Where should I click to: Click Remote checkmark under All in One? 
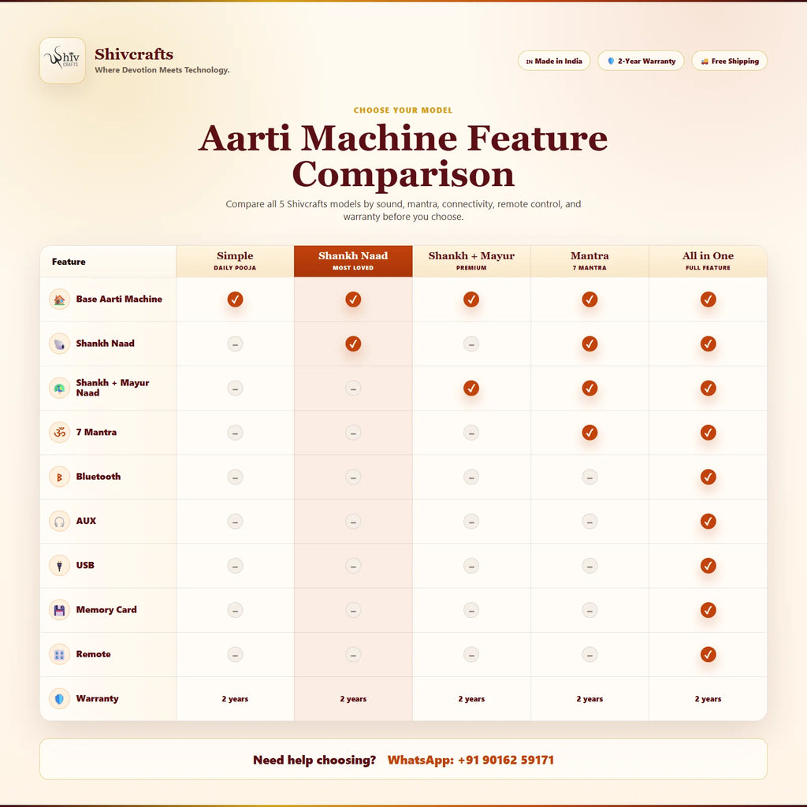(708, 655)
